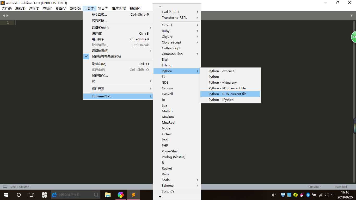Click the colorful pinwheel taskbar icon
This screenshot has height=200, width=356.
click(121, 195)
